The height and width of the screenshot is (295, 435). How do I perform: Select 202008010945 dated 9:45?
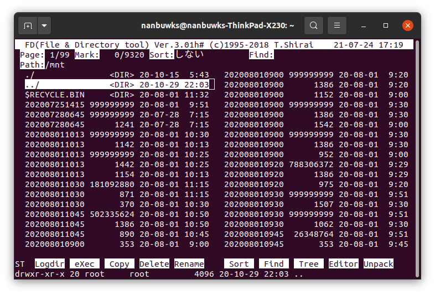(x=316, y=244)
